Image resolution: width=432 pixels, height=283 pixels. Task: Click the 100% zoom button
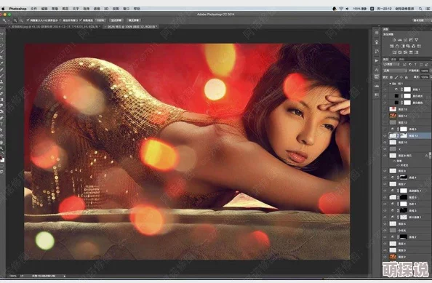pyautogui.click(x=100, y=20)
